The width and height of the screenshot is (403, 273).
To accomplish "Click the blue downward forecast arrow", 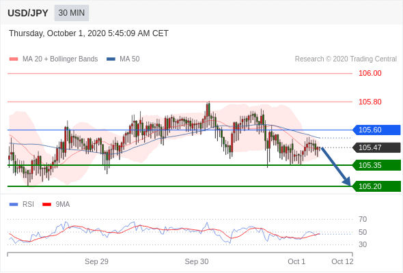I will 336,167.
